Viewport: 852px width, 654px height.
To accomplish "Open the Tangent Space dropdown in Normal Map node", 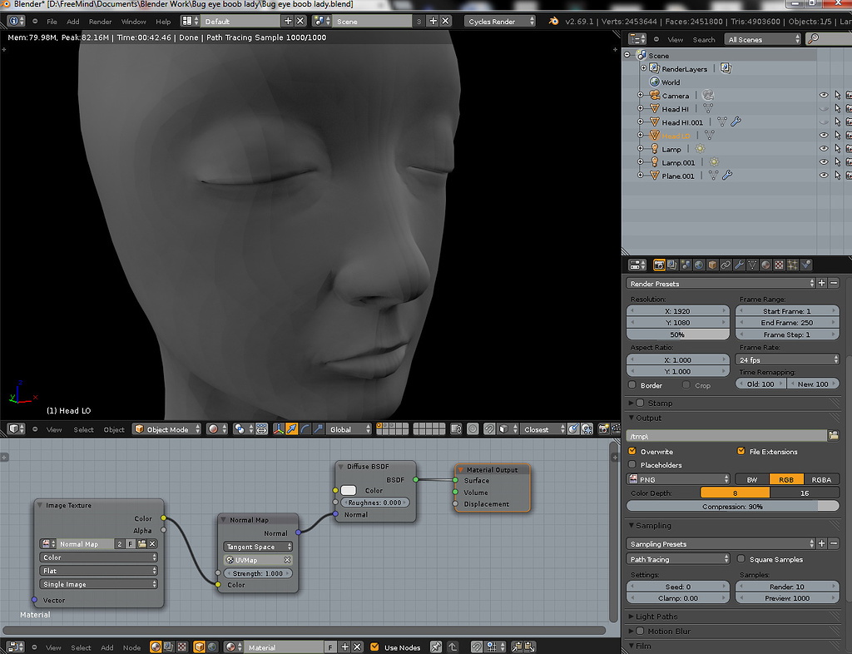I will tap(258, 547).
